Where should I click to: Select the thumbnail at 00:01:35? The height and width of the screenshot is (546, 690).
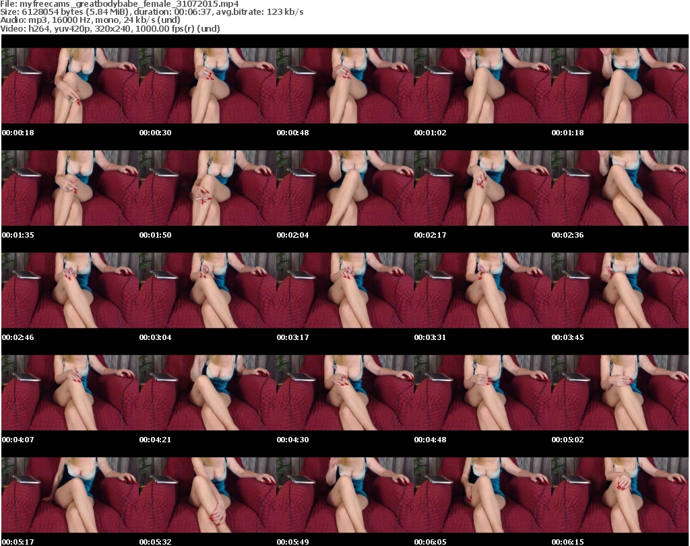(x=70, y=188)
